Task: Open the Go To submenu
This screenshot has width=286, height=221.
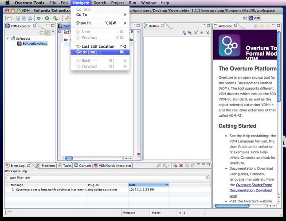Action: point(100,15)
